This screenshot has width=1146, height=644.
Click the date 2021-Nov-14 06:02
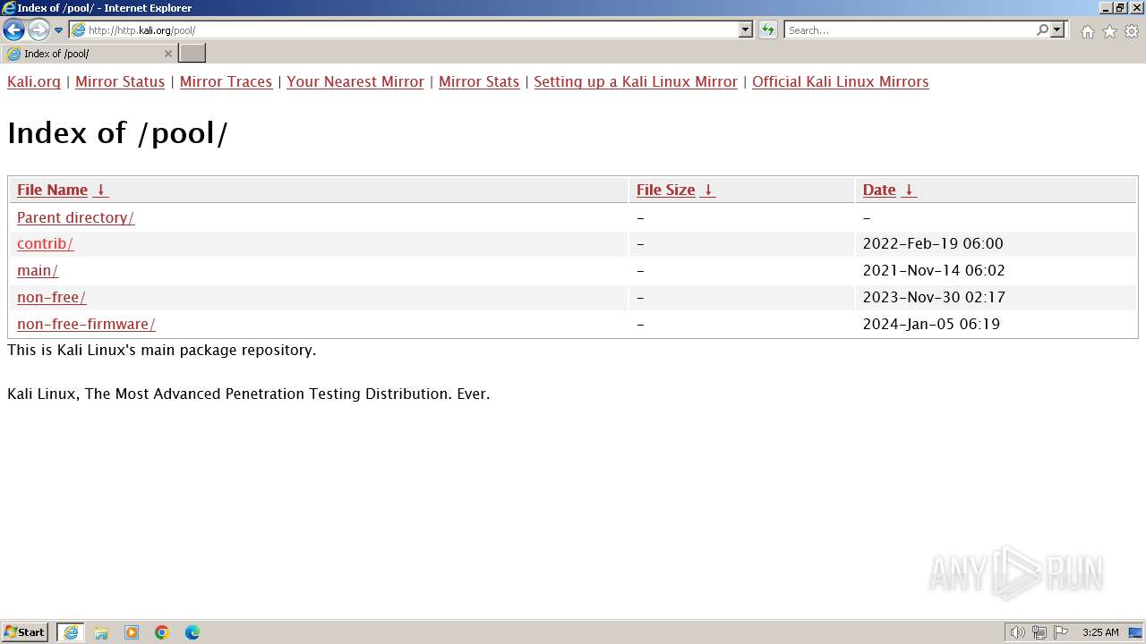click(934, 270)
